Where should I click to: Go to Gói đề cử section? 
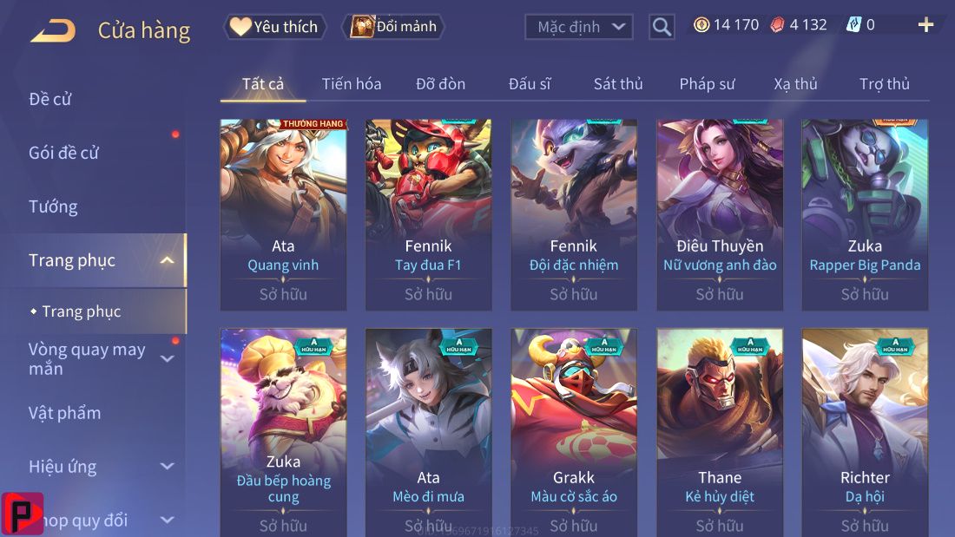tap(63, 153)
